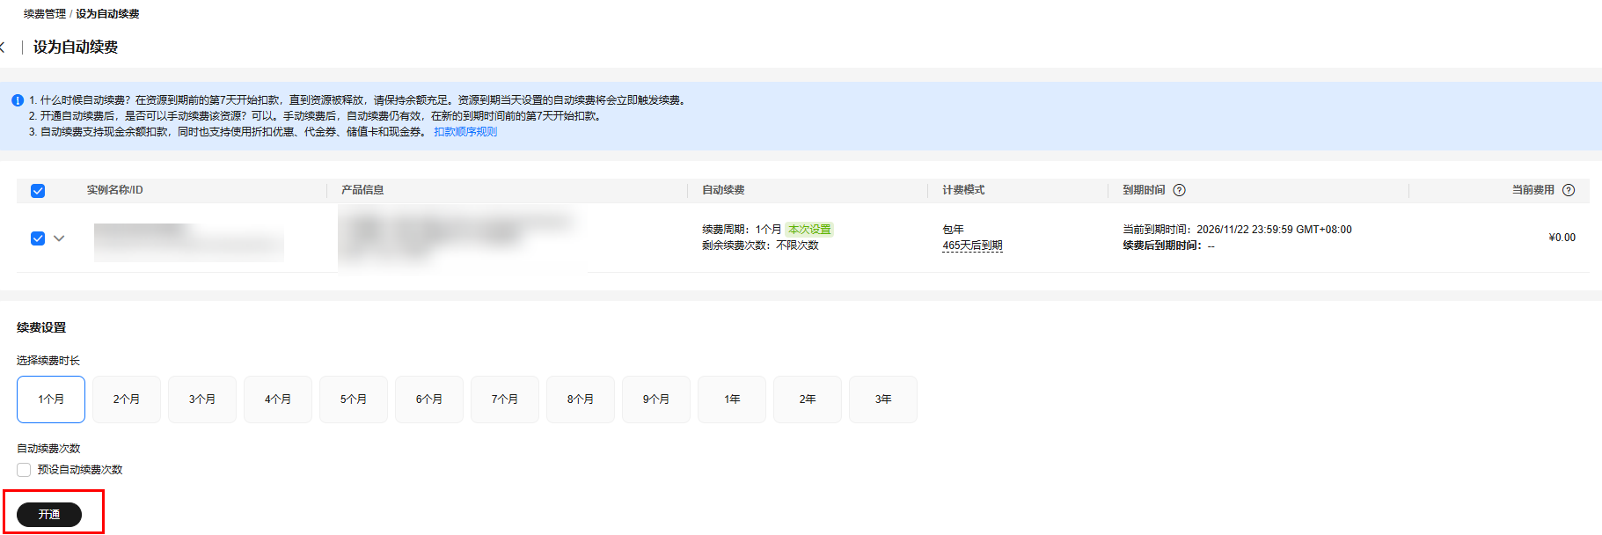Click the blue info icon in the notice
This screenshot has height=535, width=1602.
click(17, 100)
